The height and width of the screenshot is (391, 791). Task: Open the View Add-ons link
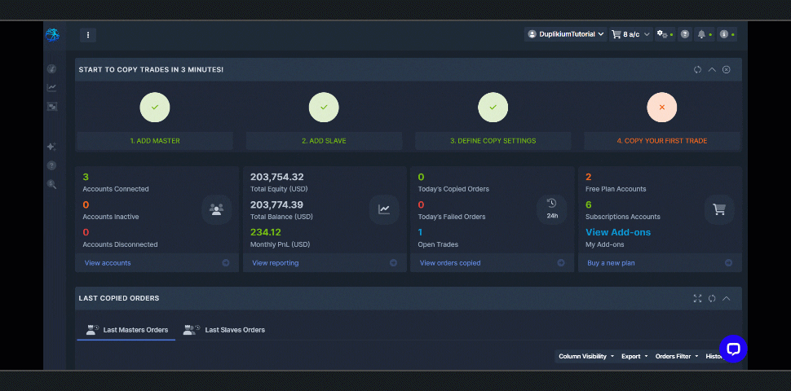[618, 232]
